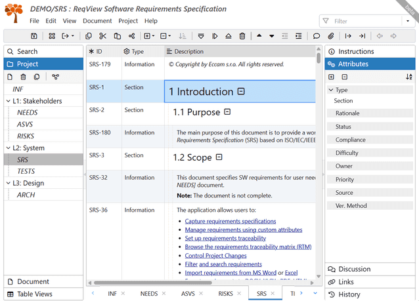Click the arrow-to-bar navigation icon
Viewport: 419px width, 301px height.
pos(362,36)
